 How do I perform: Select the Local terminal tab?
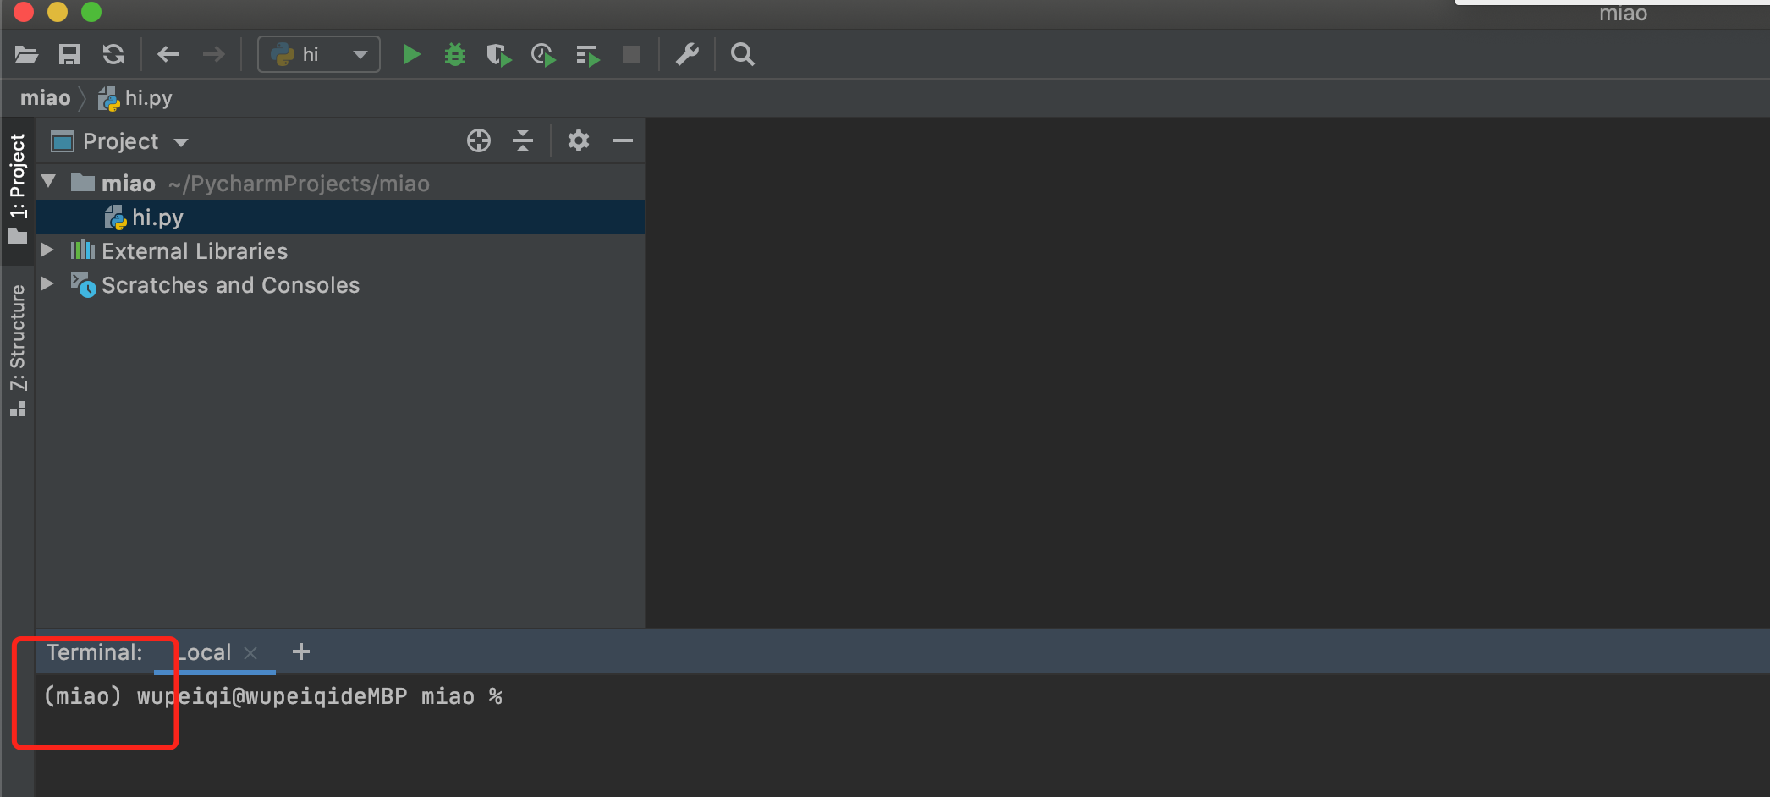[206, 652]
